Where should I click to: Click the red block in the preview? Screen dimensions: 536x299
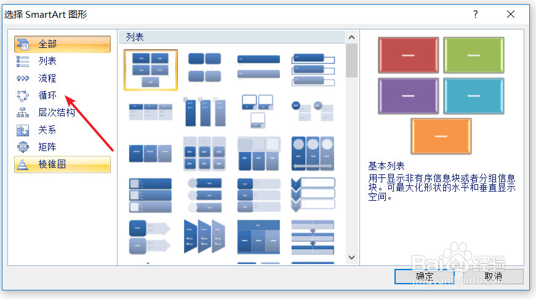pos(408,55)
